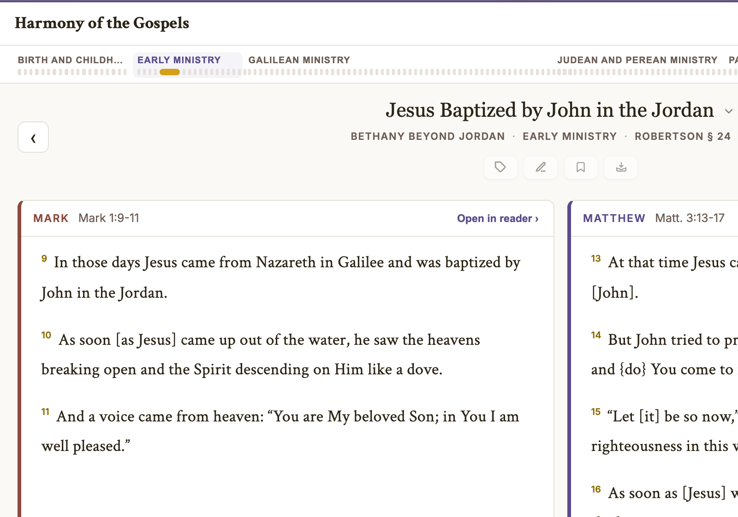Click Mark 1:9-11 reference text
738x517 pixels.
(109, 218)
